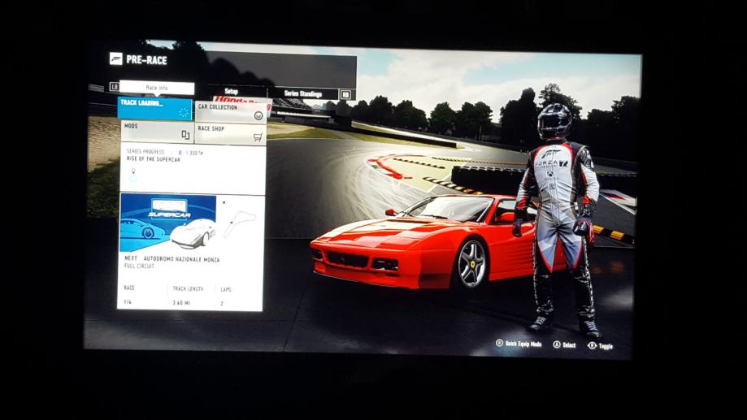The height and width of the screenshot is (420, 747).
Task: Click the RB bumper icon
Action: tap(346, 94)
